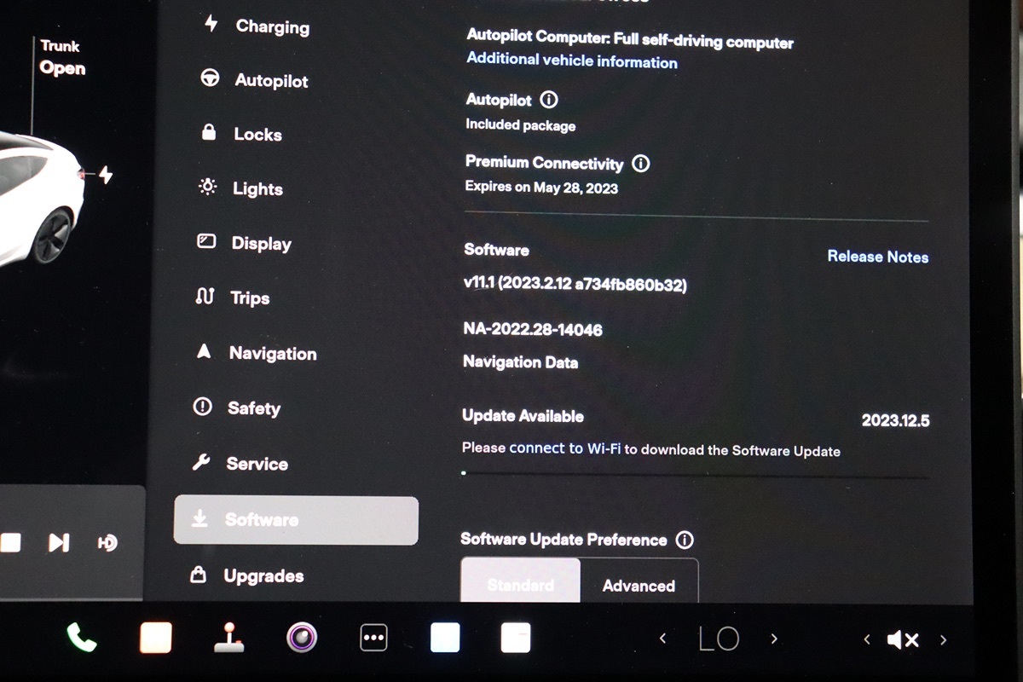
Task: Tap the Software Update Preference info icon
Action: pyautogui.click(x=684, y=540)
